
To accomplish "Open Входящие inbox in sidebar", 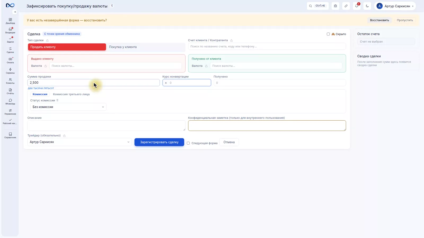I will [10, 31].
